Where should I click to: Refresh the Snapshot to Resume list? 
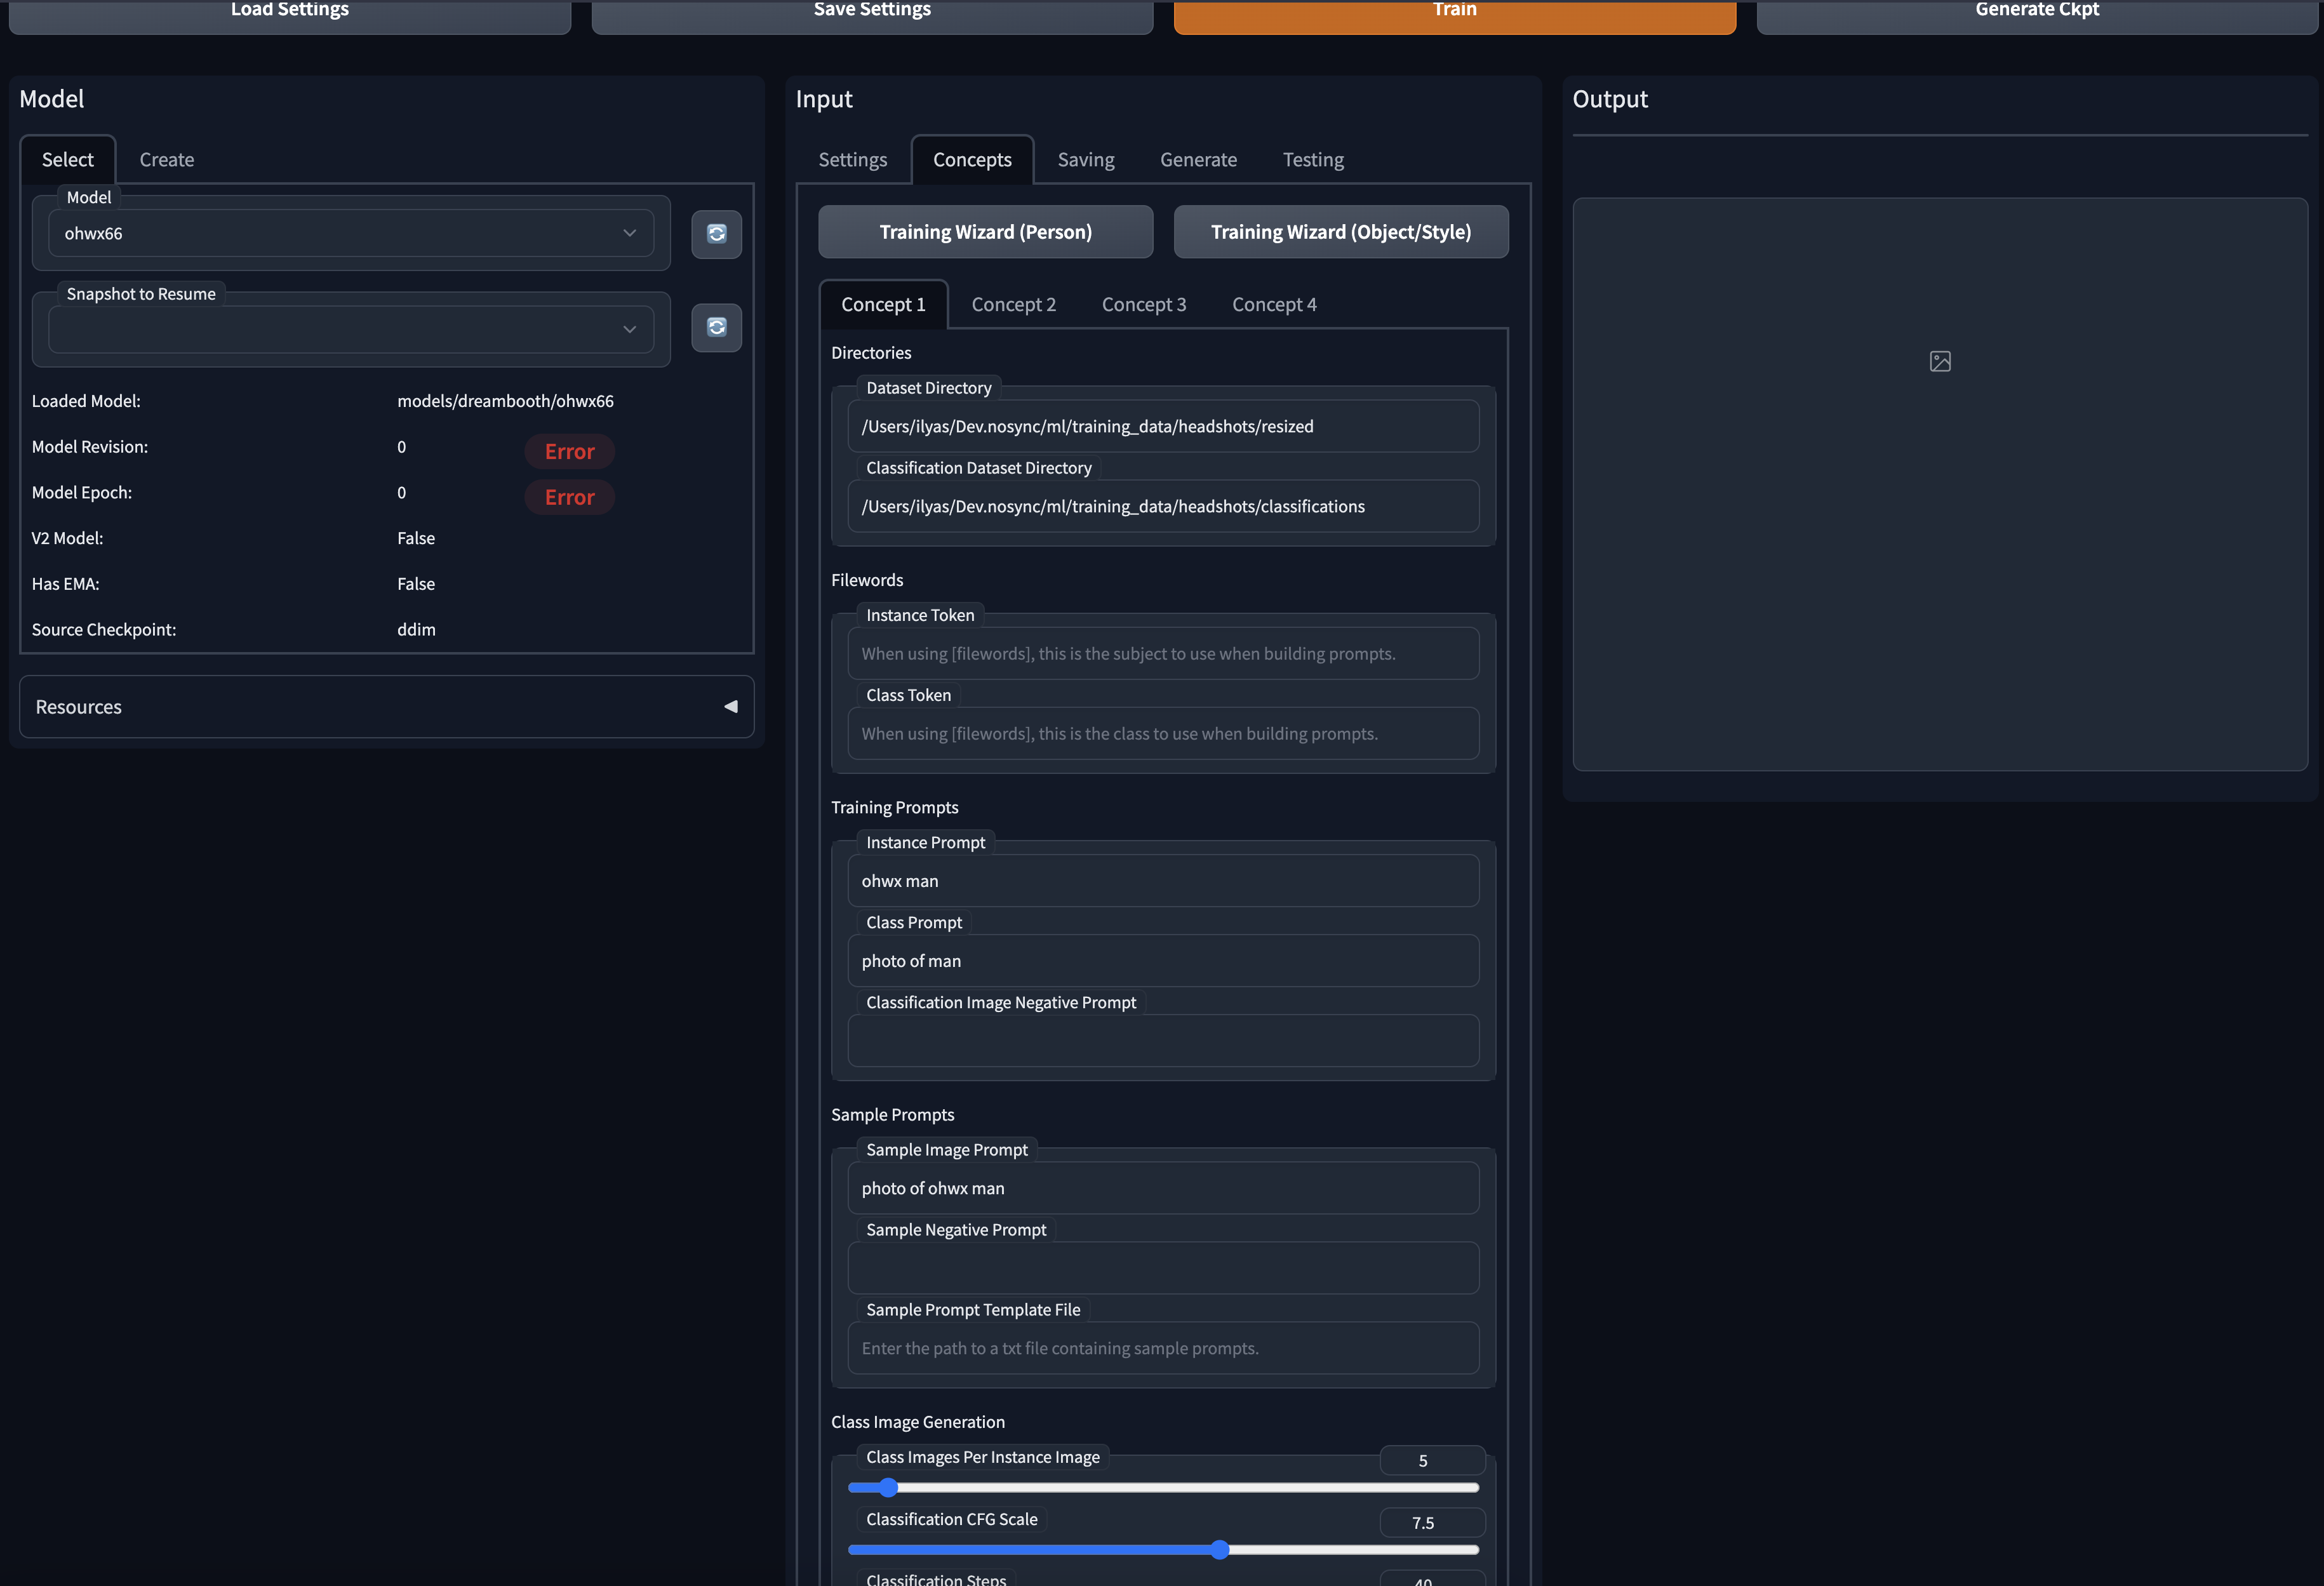pyautogui.click(x=716, y=328)
